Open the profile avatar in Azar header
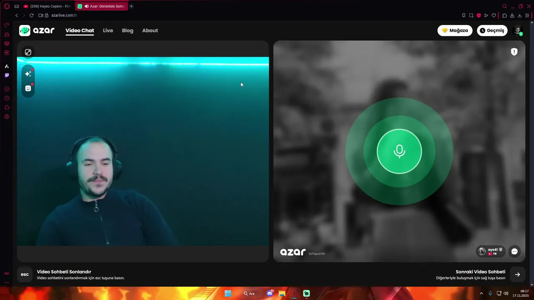 518,30
